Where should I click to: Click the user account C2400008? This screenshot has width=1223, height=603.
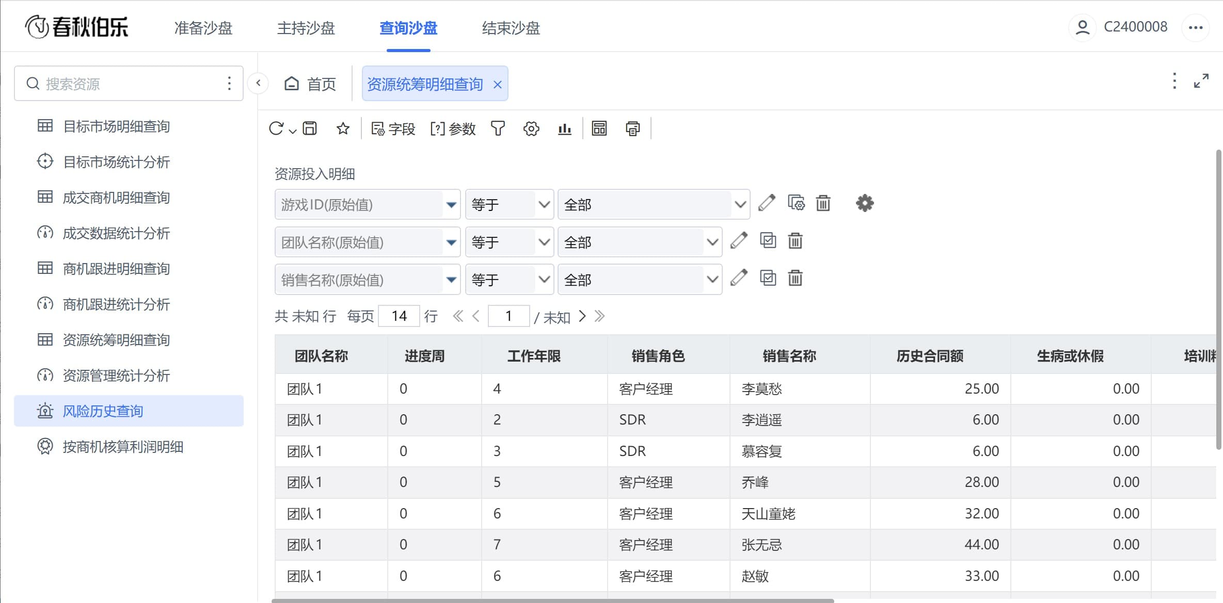click(1119, 27)
